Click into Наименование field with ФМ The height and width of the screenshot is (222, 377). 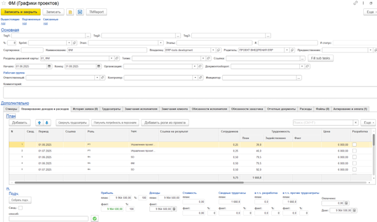[107, 50]
